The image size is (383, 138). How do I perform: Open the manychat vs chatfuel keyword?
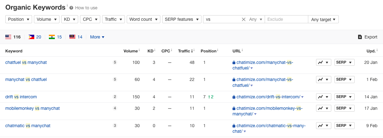(26, 79)
